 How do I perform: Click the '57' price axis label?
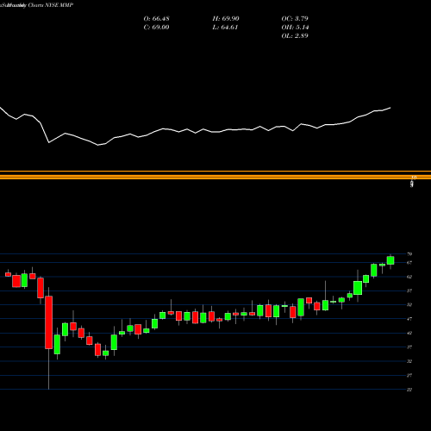point(409,290)
